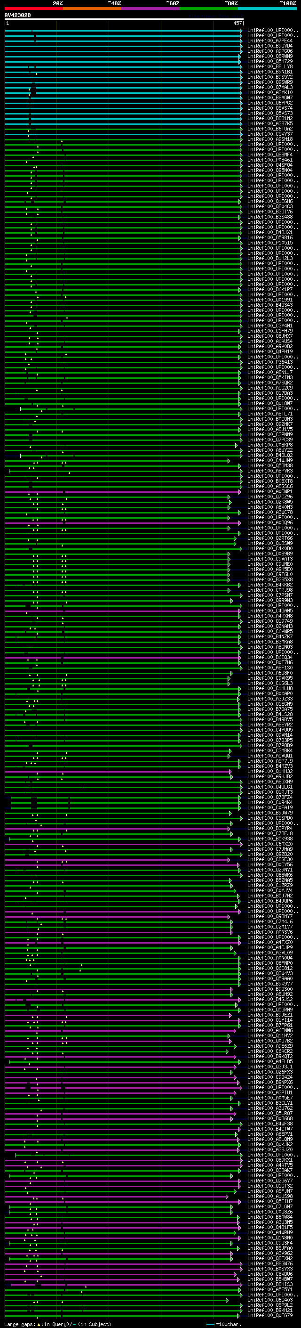Select the query ID AV423020

pos(17,16)
